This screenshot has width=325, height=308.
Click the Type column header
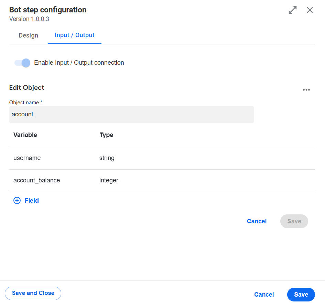point(106,135)
